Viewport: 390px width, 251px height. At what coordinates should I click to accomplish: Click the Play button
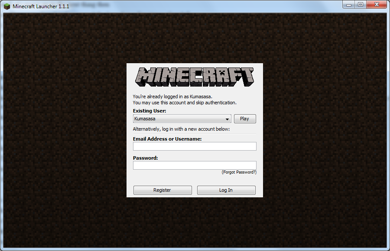click(x=245, y=119)
